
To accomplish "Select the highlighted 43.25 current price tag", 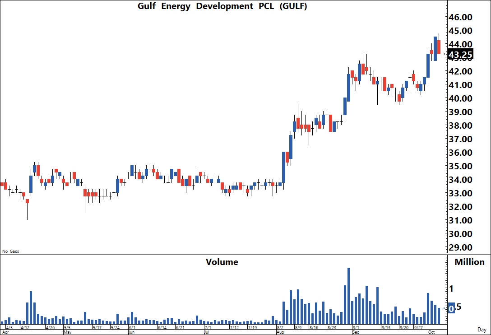I will [x=461, y=55].
